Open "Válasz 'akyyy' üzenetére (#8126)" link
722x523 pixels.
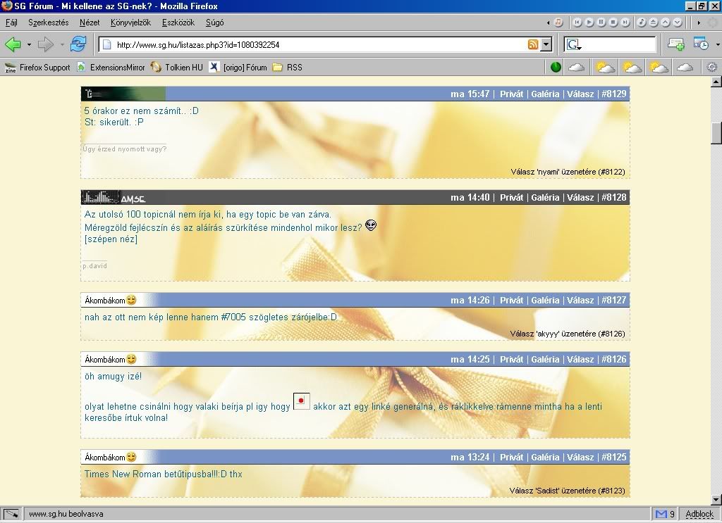[568, 334]
